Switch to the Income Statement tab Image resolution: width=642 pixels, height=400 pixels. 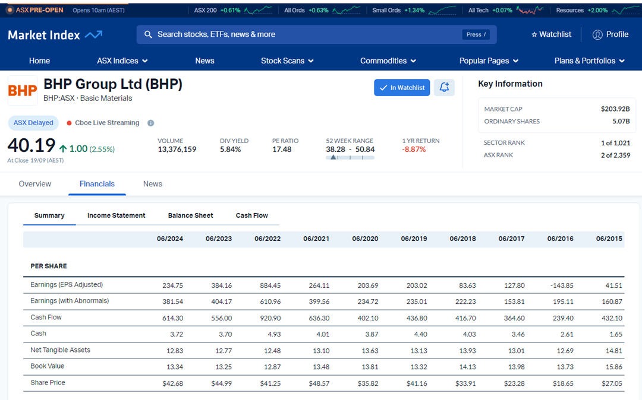pyautogui.click(x=116, y=215)
